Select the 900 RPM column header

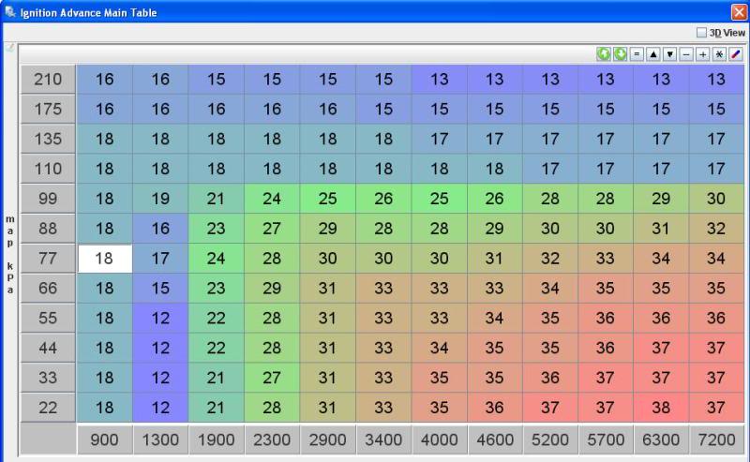click(x=105, y=440)
